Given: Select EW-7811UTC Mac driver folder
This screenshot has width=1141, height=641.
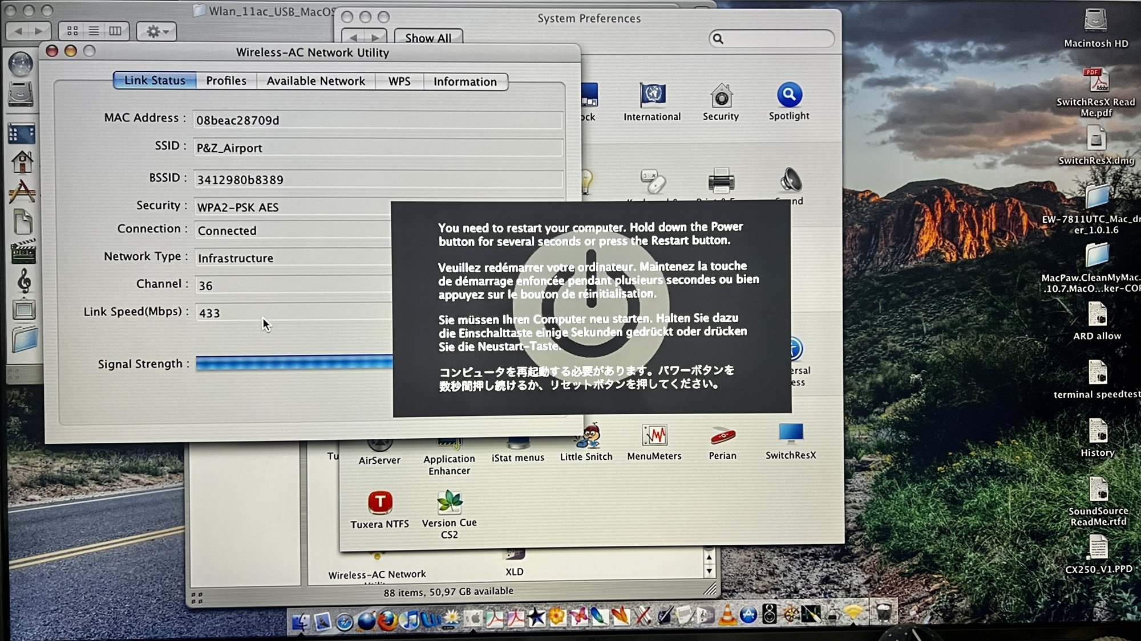Looking at the screenshot, I should [1097, 210].
